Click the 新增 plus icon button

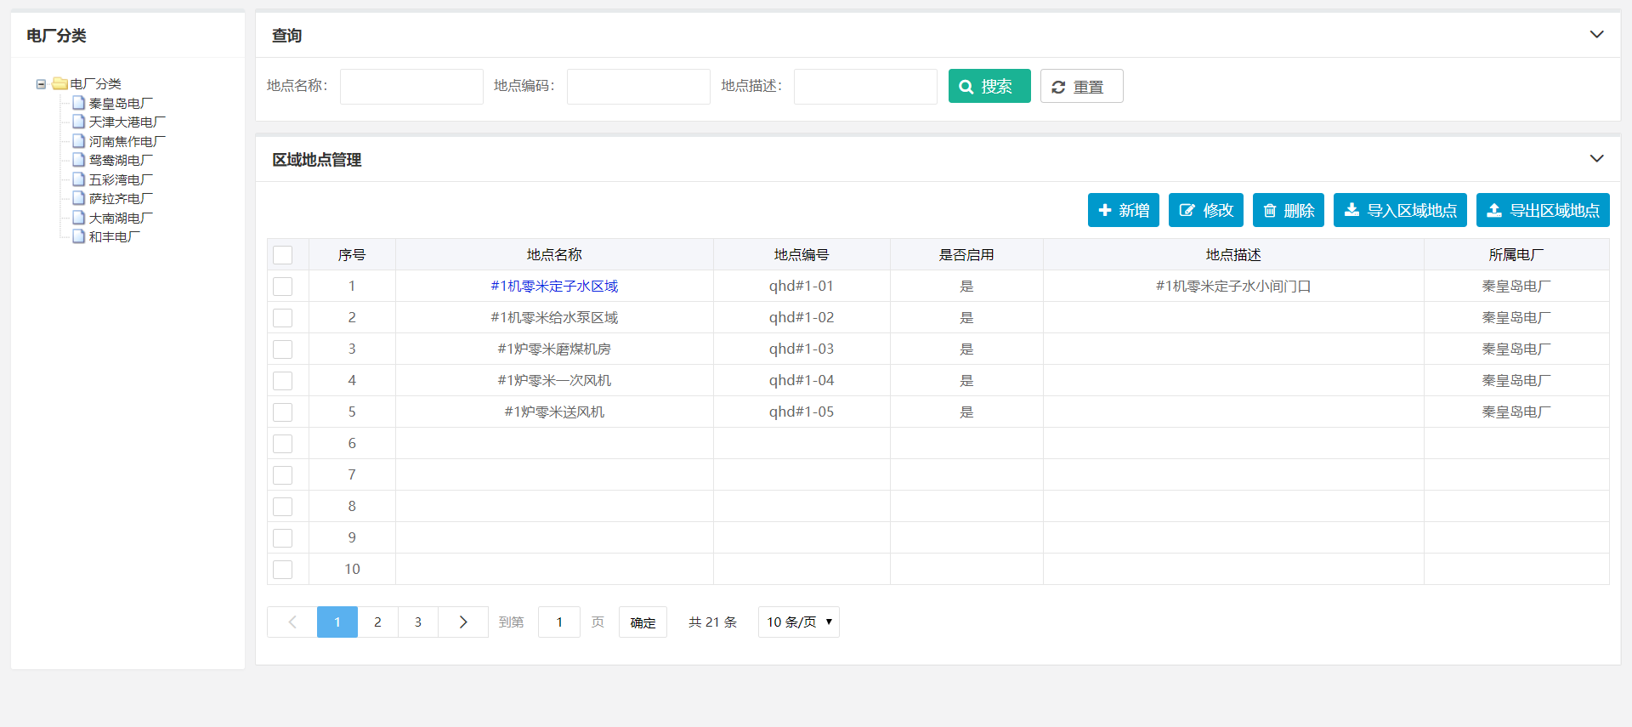click(1123, 210)
